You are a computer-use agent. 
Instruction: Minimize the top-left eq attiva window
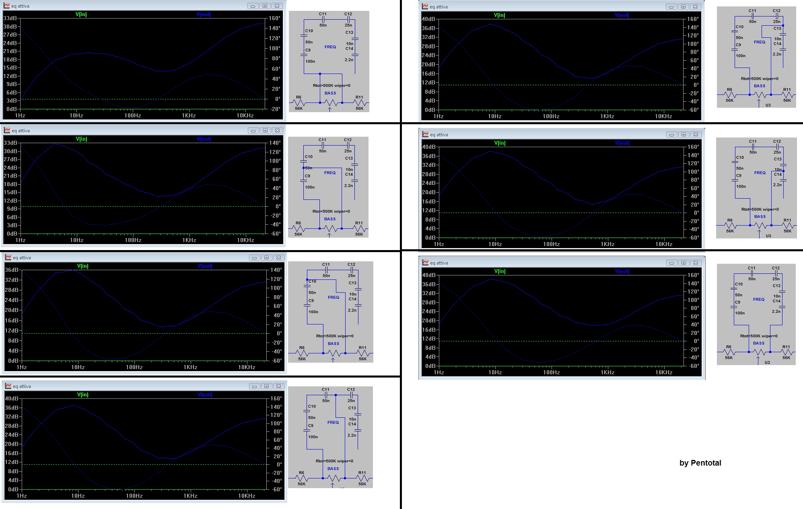(x=253, y=6)
